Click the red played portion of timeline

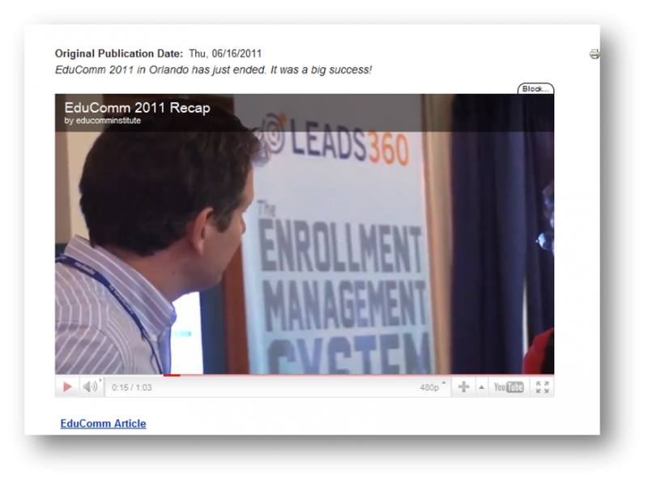click(x=171, y=375)
